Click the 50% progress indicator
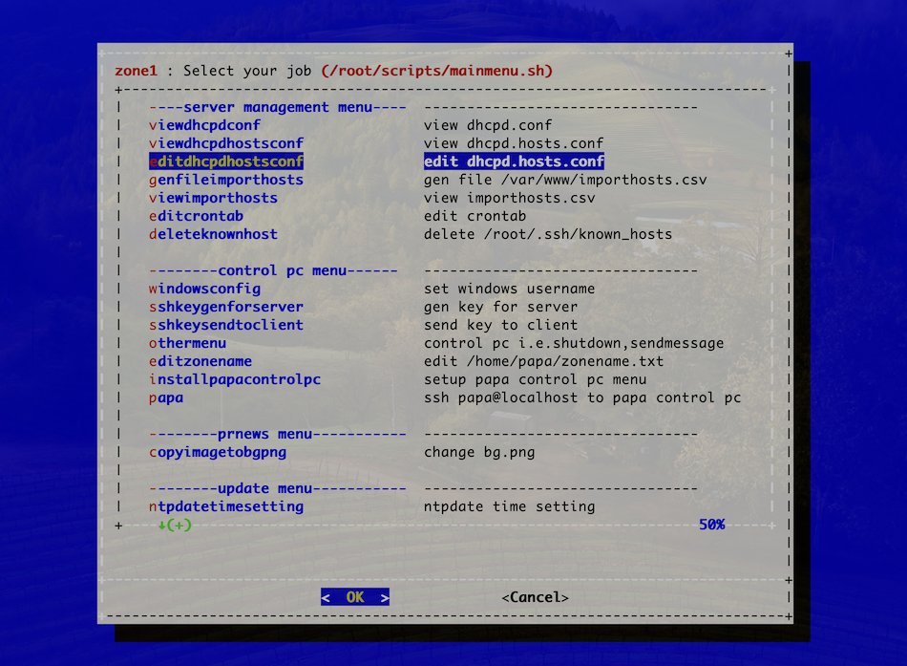Screen dimensions: 907x666 (711, 525)
